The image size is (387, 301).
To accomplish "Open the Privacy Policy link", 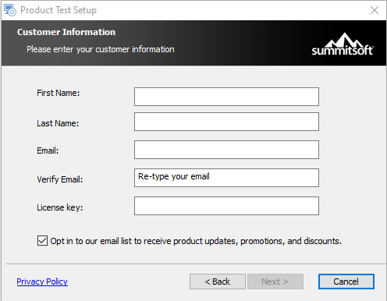I will pos(42,282).
